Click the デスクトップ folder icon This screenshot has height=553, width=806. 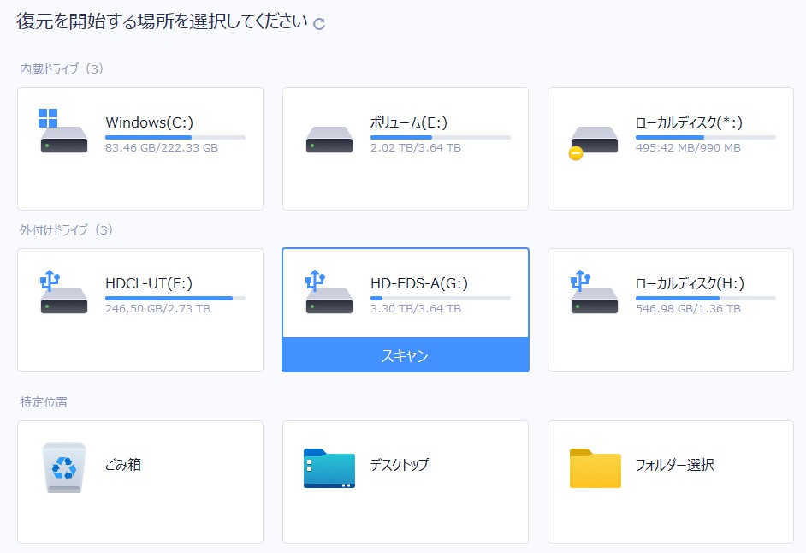tap(329, 467)
